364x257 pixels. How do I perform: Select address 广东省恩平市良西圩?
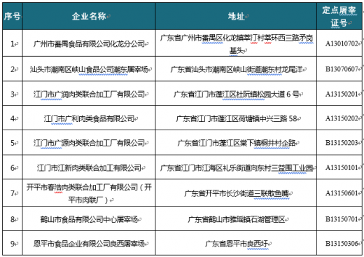(x=236, y=244)
